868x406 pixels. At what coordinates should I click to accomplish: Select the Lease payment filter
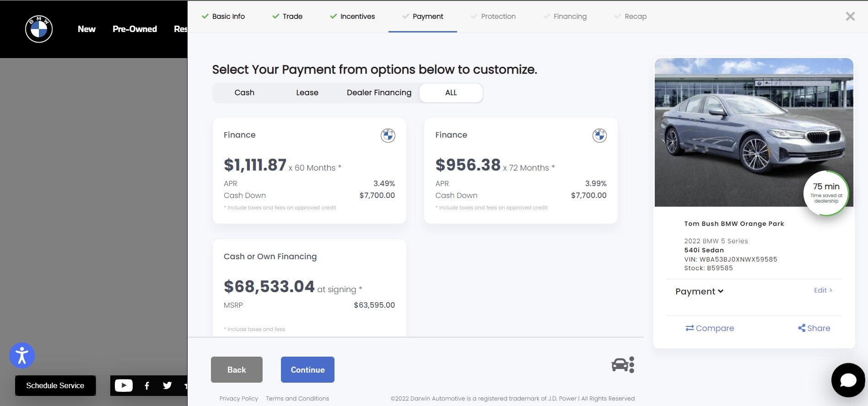[x=307, y=93]
